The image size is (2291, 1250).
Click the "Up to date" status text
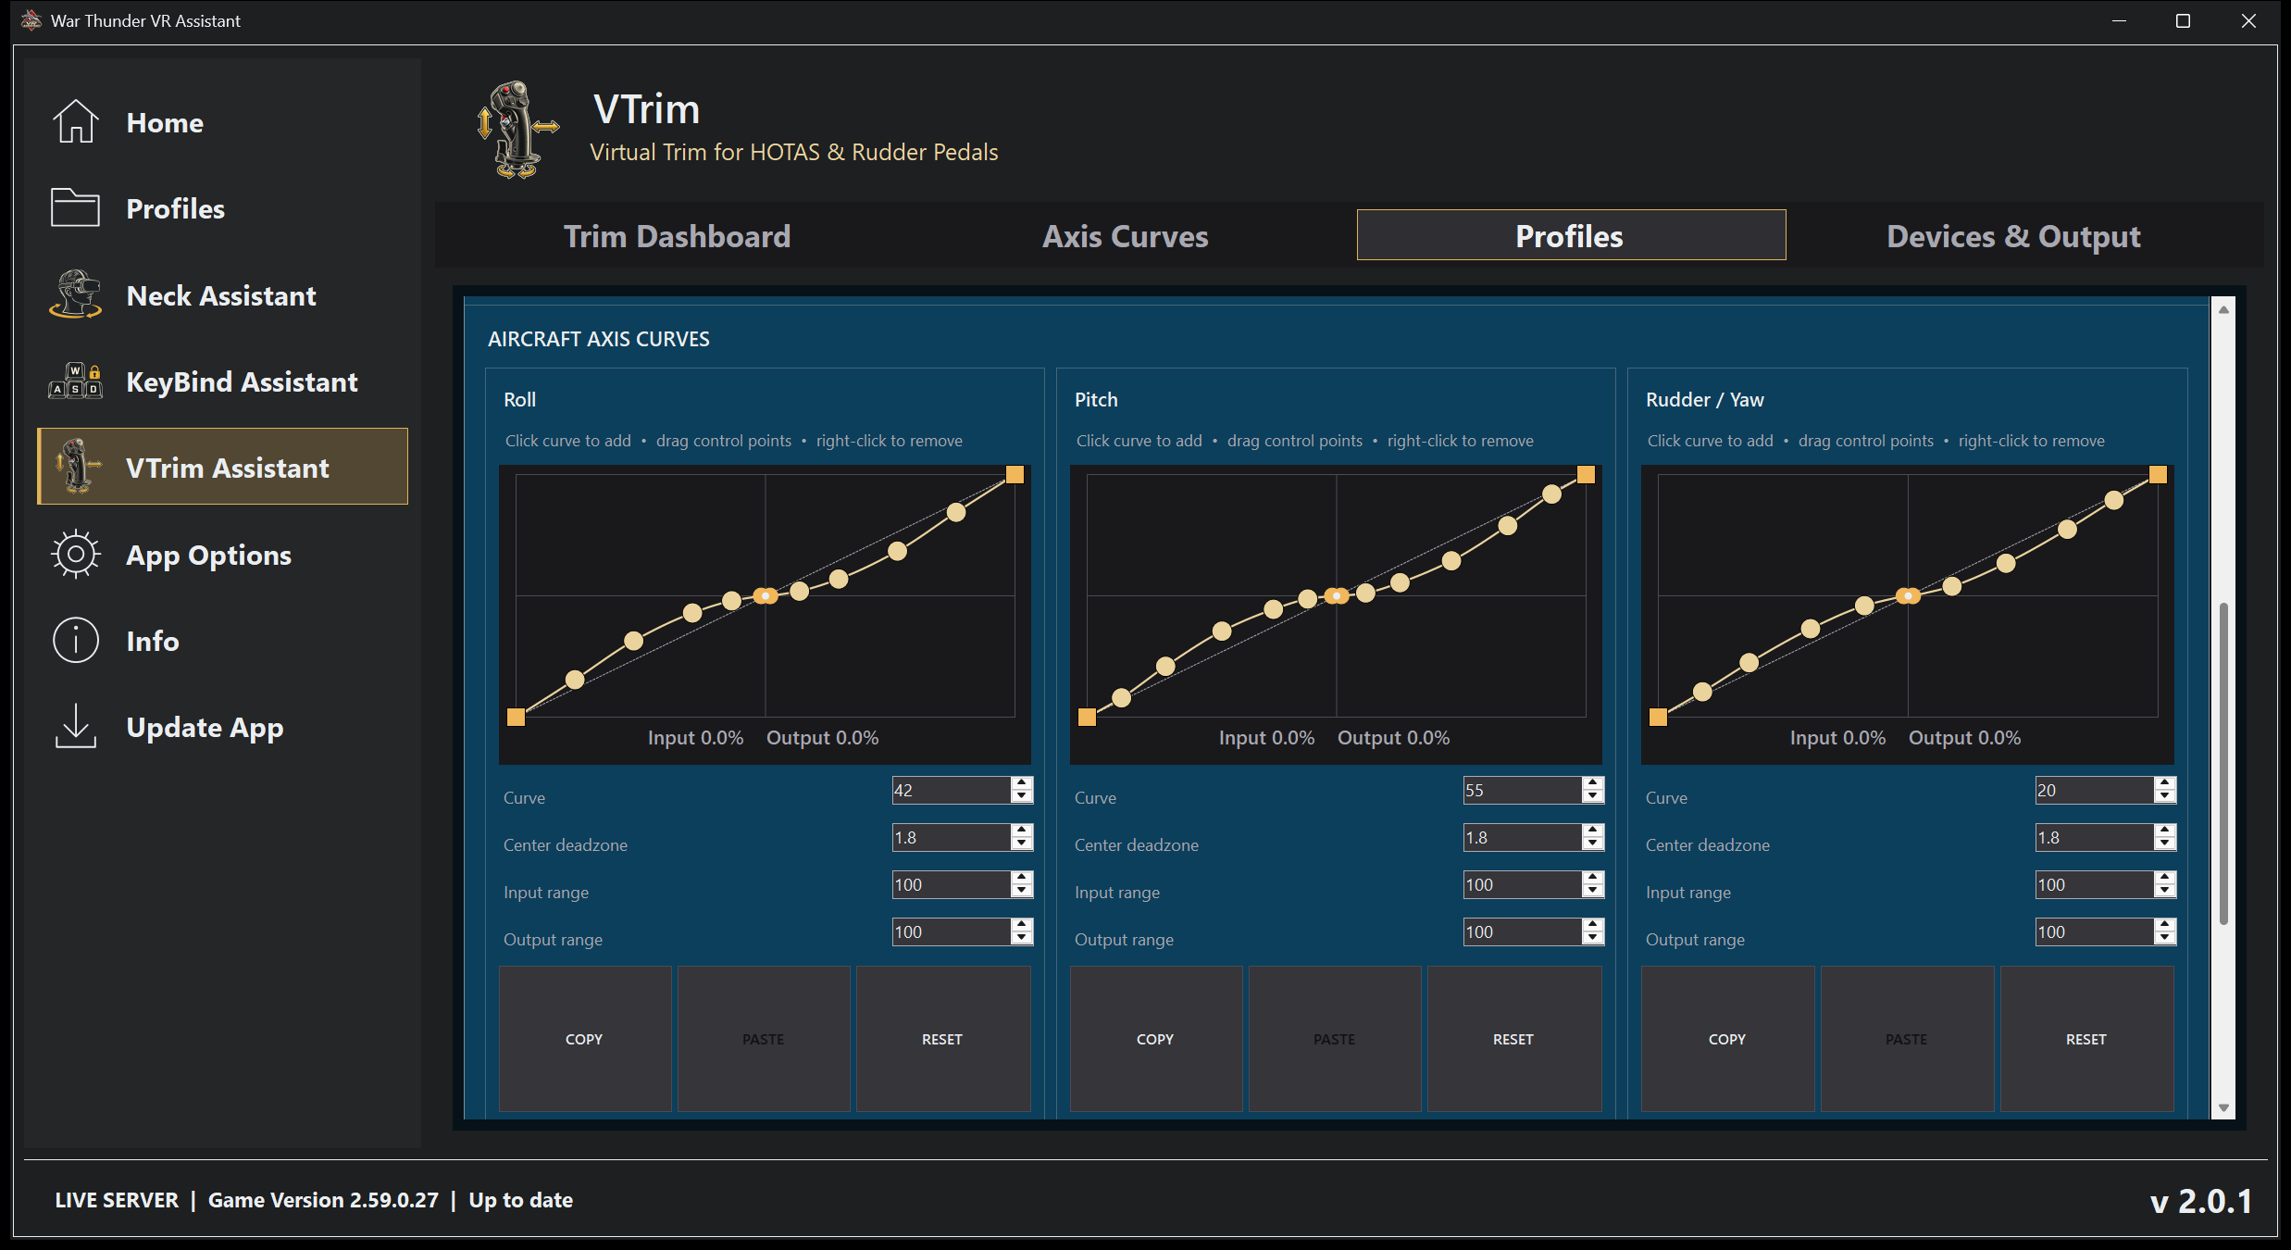tap(521, 1200)
